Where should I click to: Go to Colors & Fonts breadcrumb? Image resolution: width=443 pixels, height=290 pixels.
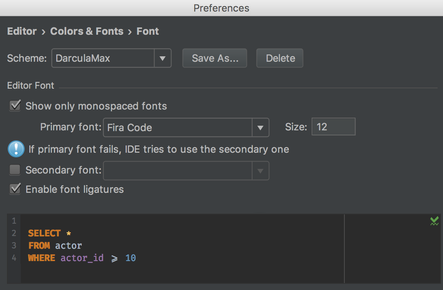tap(87, 31)
